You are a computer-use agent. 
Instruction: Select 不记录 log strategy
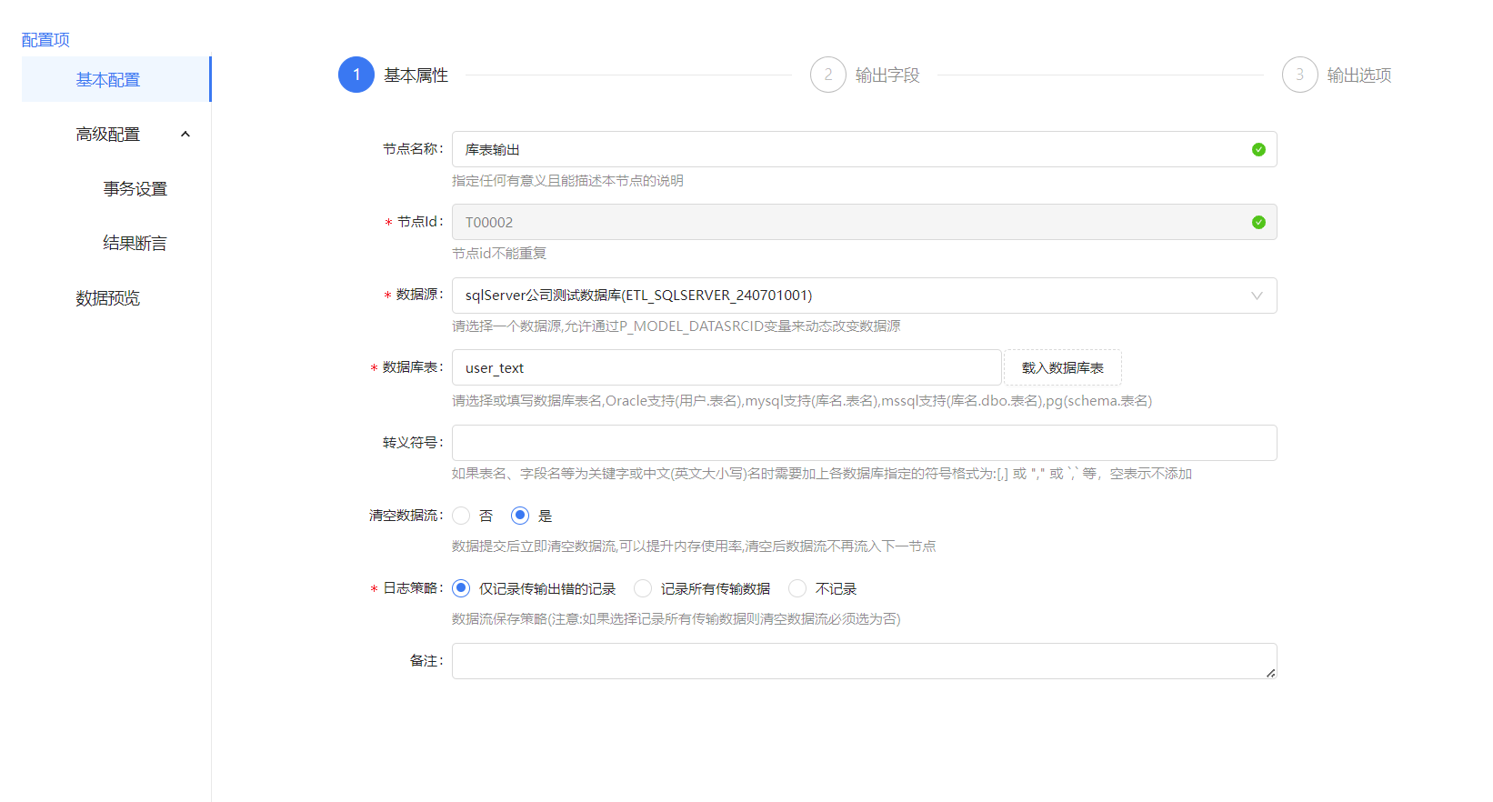pos(797,588)
